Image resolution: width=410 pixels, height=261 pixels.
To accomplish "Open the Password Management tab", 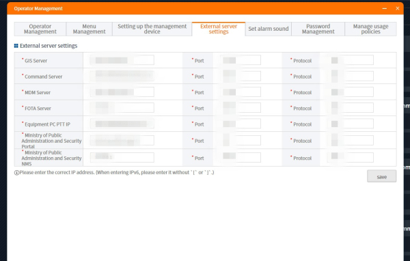I will coord(318,29).
